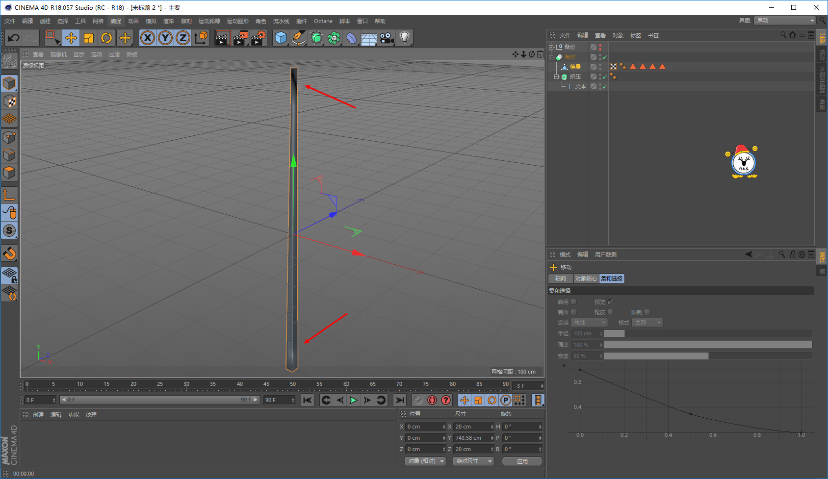Adjust the 强度 strength slider
The height and width of the screenshot is (479, 828).
707,345
